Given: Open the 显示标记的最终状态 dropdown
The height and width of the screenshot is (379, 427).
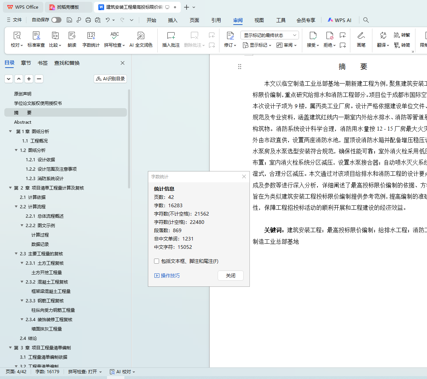Looking at the screenshot, I should click(269, 35).
